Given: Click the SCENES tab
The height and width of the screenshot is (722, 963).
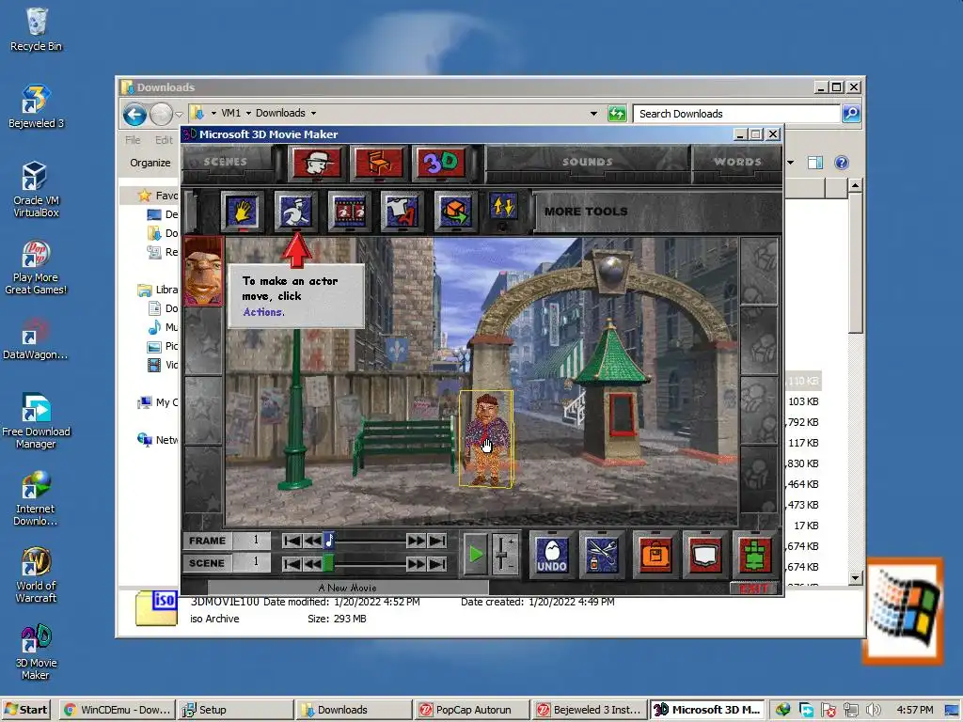Looking at the screenshot, I should pos(226,162).
